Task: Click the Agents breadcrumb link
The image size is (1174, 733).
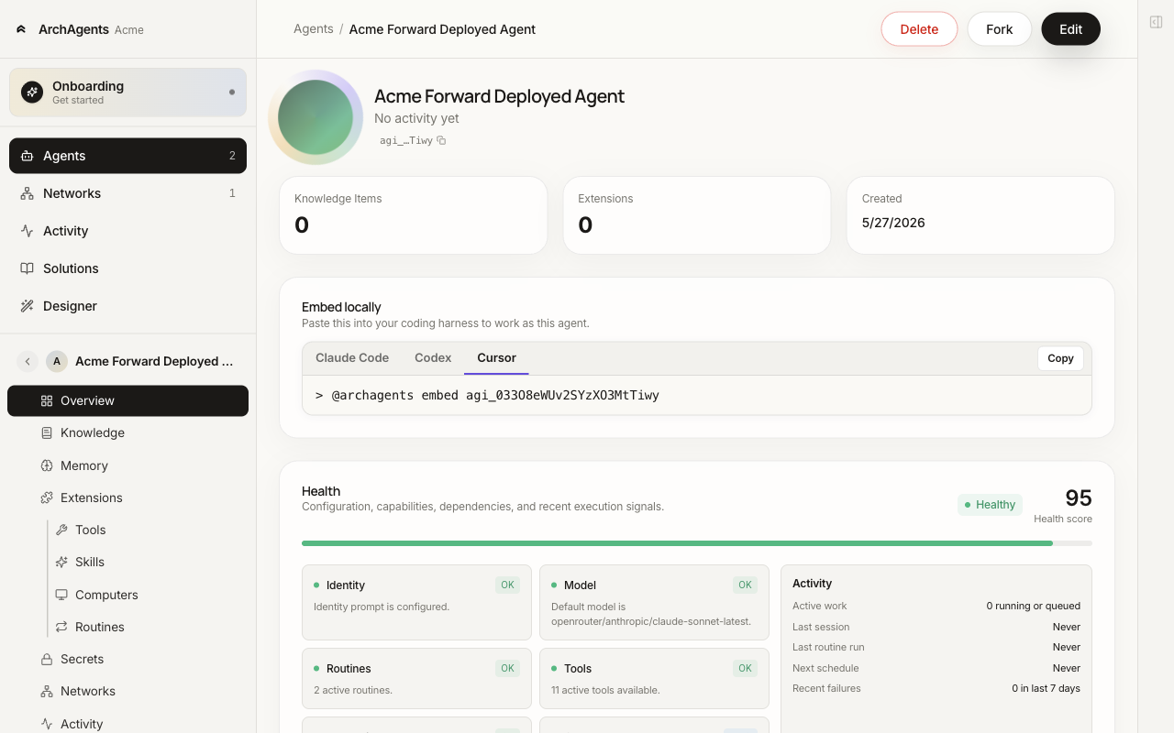Action: (x=313, y=29)
